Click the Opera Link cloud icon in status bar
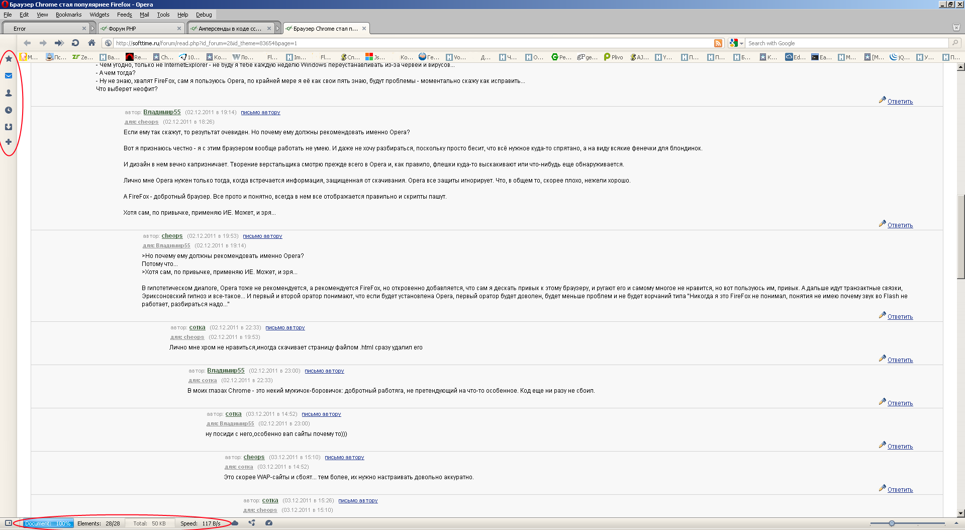This screenshot has width=965, height=530. click(x=235, y=523)
